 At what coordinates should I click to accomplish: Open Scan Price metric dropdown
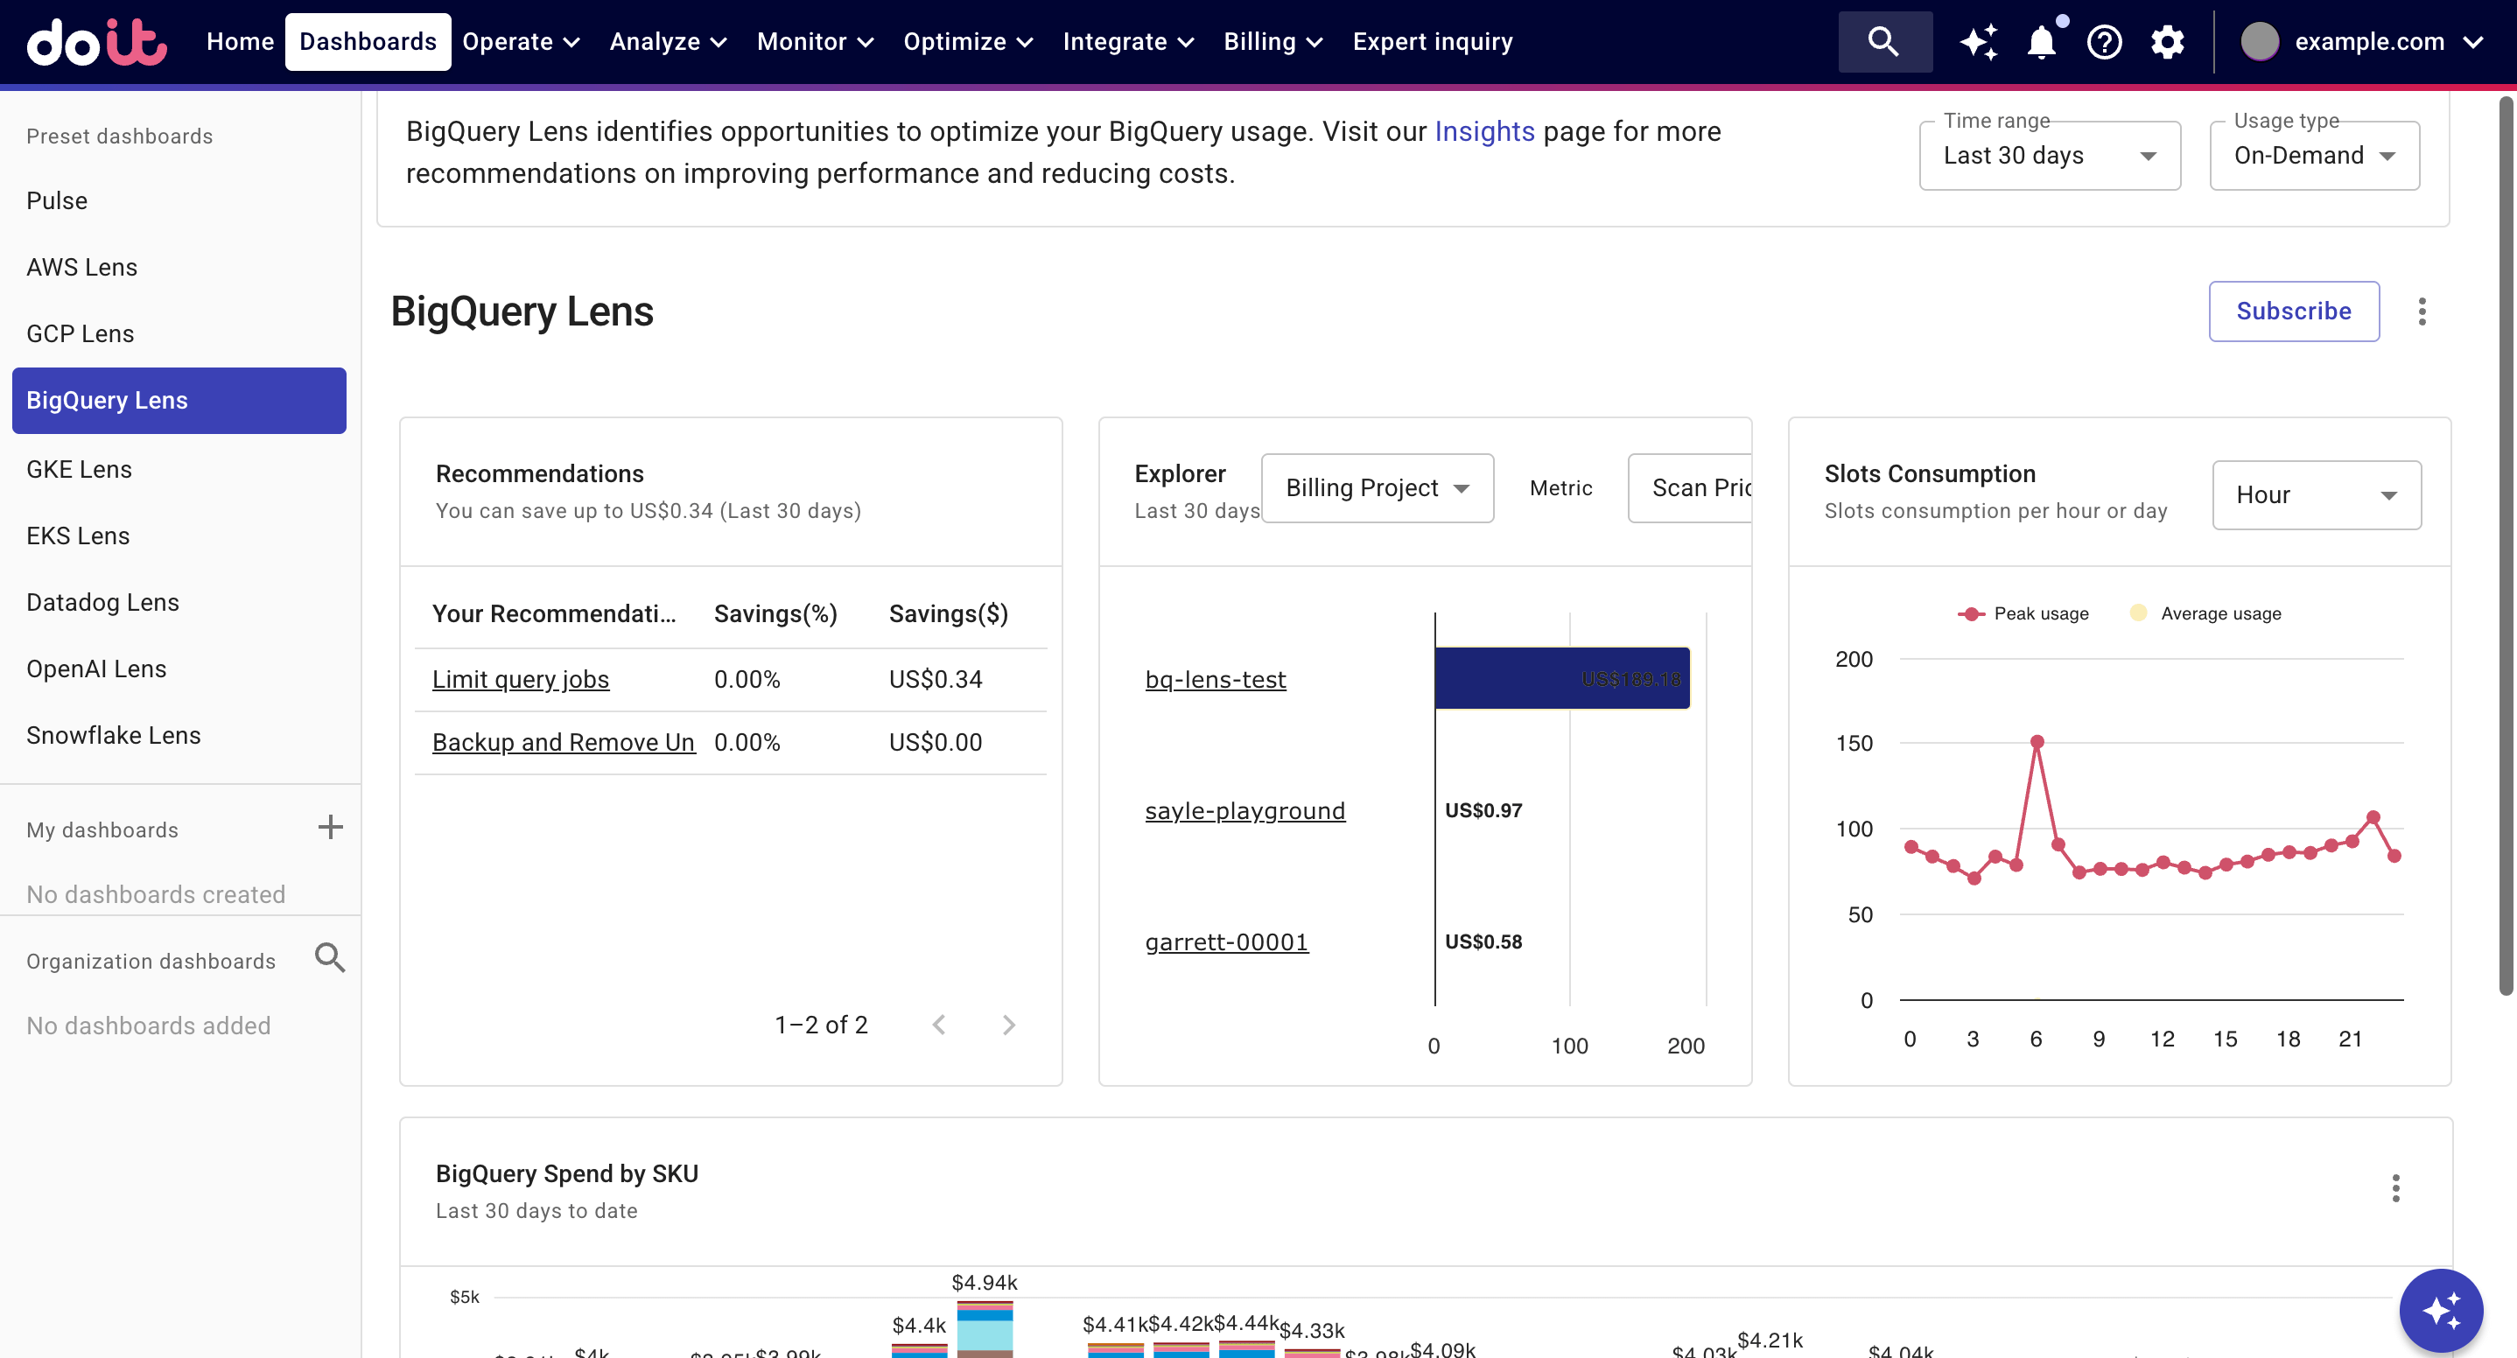tap(1690, 487)
